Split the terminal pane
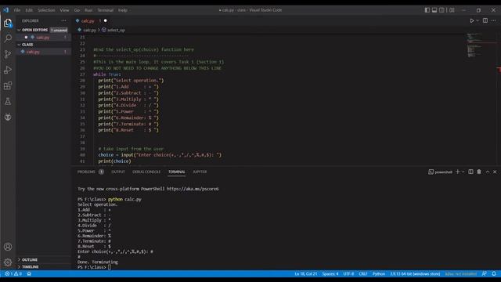The height and width of the screenshot is (282, 501). coord(470,172)
